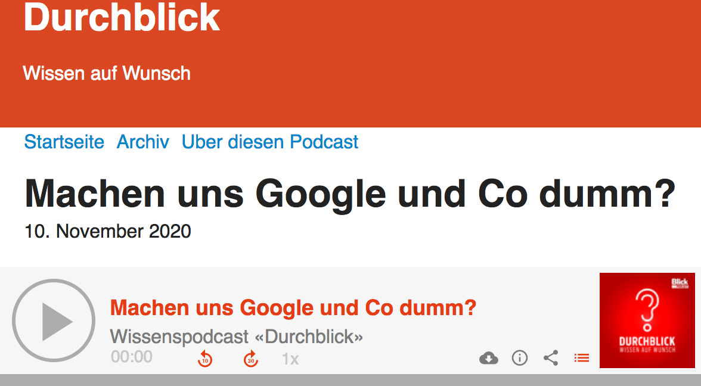Open episode info with the i icon
The height and width of the screenshot is (386, 701).
(520, 358)
